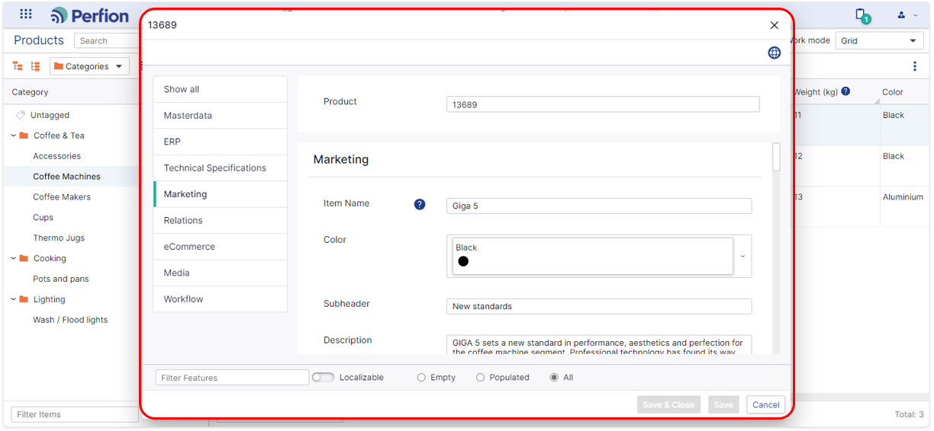Collapse the Cooking category
934x431 pixels.
coord(13,258)
